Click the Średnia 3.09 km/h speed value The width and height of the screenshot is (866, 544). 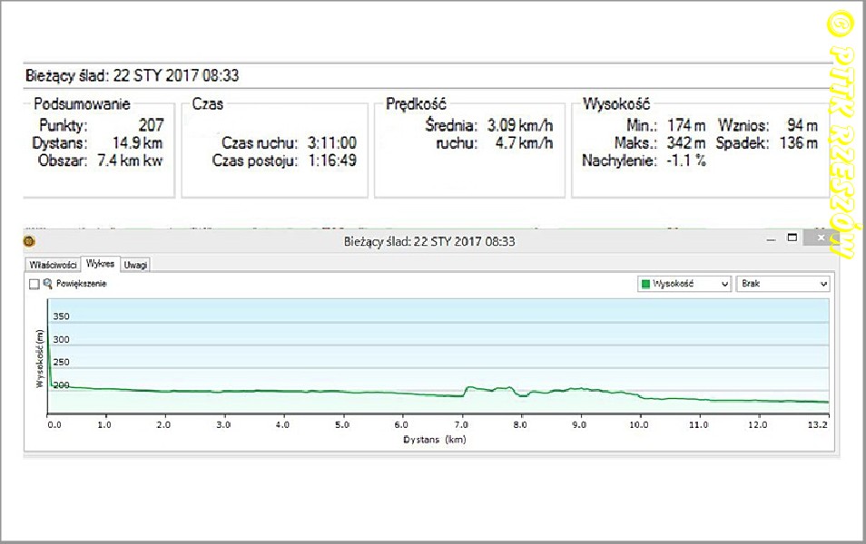pyautogui.click(x=519, y=125)
